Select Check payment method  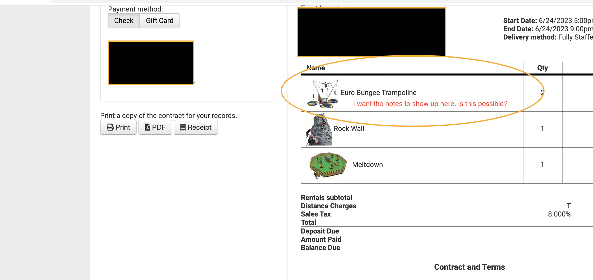[x=124, y=20]
